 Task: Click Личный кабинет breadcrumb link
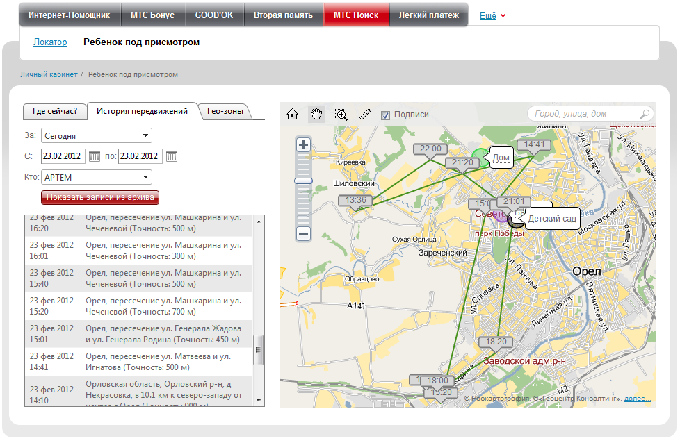click(49, 74)
